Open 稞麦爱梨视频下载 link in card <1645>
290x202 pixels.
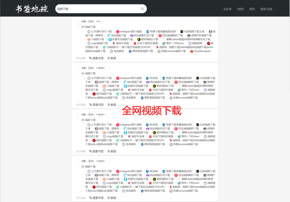click(x=155, y=191)
